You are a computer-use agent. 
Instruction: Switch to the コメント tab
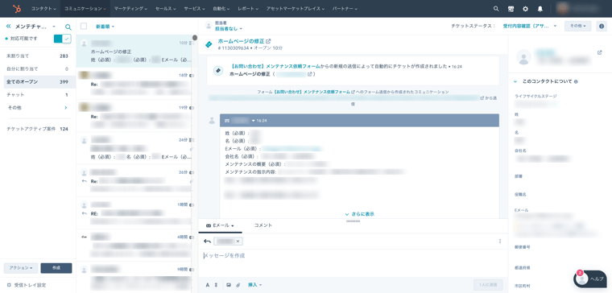[263, 225]
